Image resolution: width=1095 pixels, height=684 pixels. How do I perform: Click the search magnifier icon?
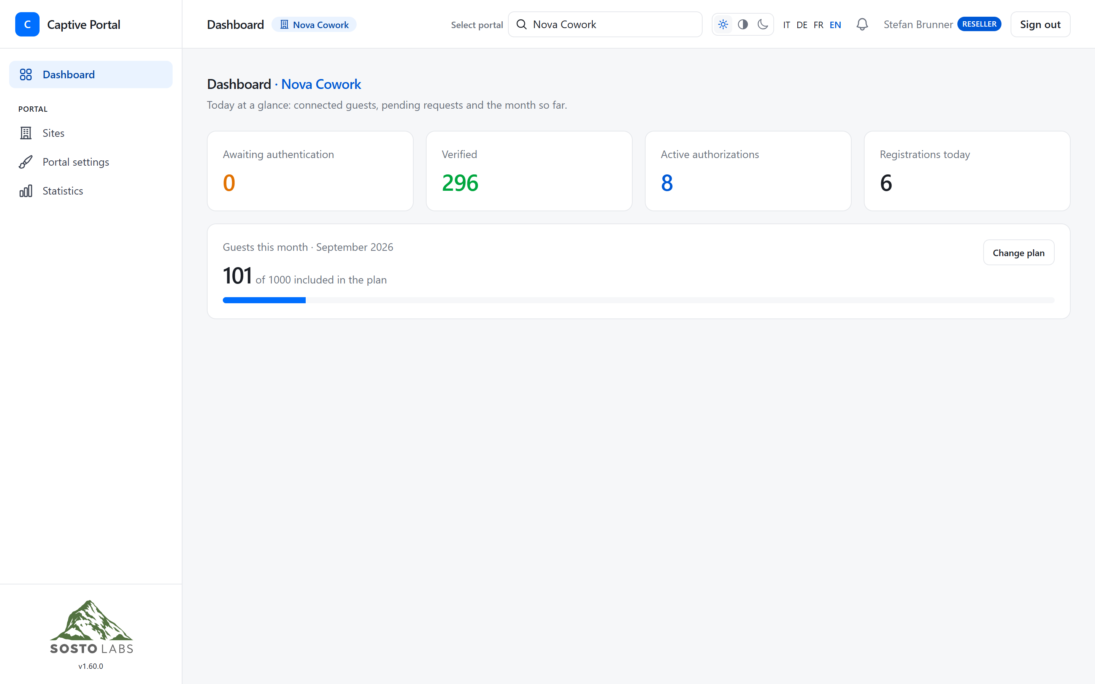(x=522, y=24)
